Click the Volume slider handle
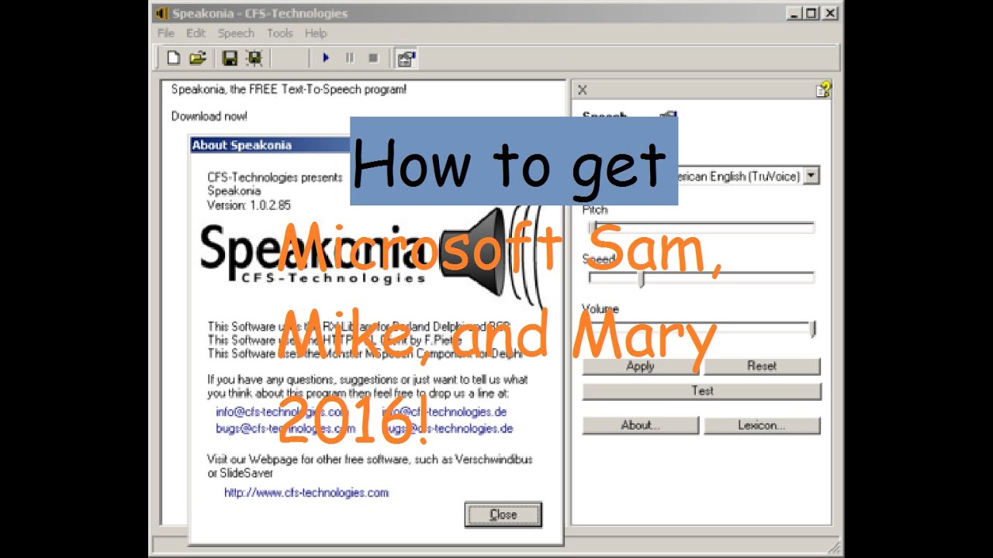This screenshot has height=558, width=993. [x=813, y=329]
